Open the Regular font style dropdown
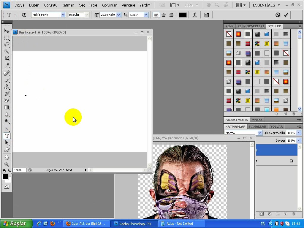Viewport: 304px width, 228px height. [x=87, y=15]
